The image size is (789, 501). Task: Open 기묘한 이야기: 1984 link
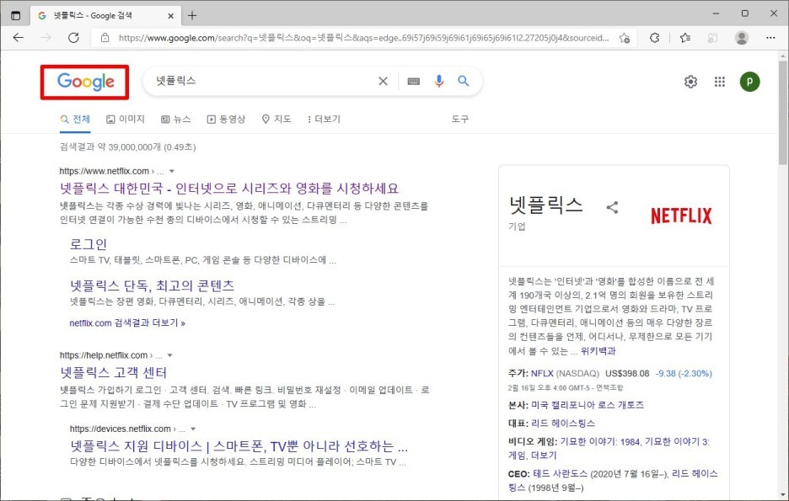(x=600, y=442)
